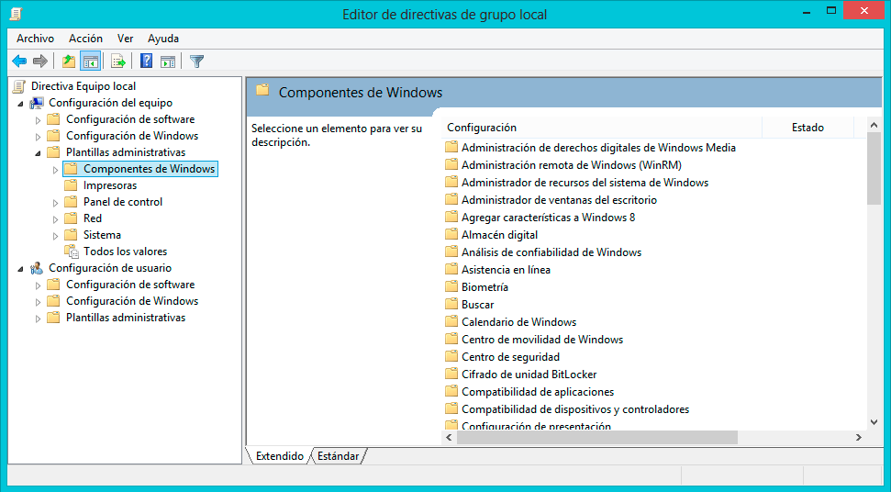This screenshot has width=891, height=492.
Task: Select Administración remota de Windows (WinRM)
Action: pyautogui.click(x=571, y=164)
